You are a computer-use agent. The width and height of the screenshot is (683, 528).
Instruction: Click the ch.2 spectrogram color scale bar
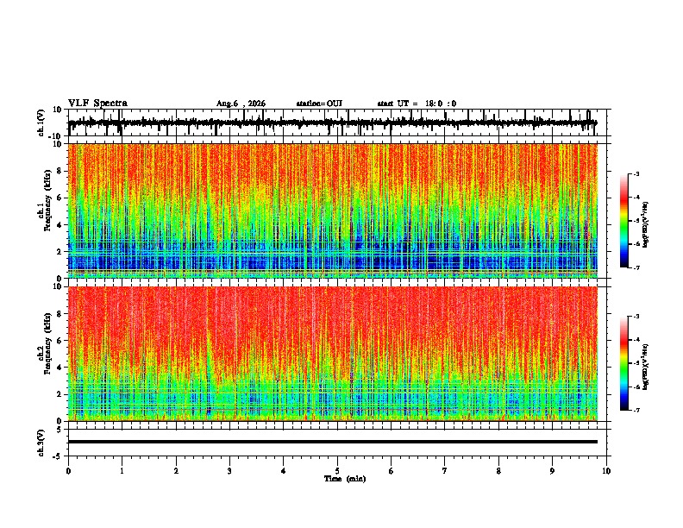624,363
